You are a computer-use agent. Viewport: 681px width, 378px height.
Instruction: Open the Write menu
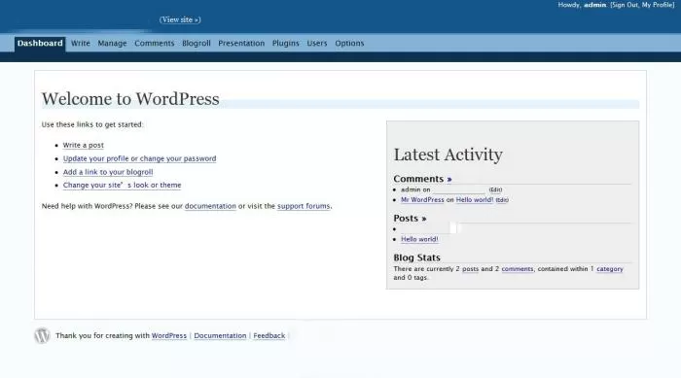81,44
